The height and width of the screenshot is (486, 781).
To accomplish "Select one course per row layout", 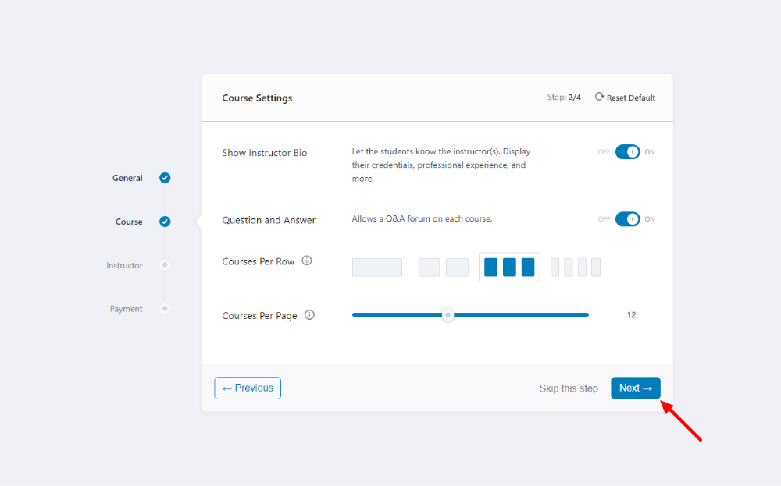I will click(x=377, y=267).
